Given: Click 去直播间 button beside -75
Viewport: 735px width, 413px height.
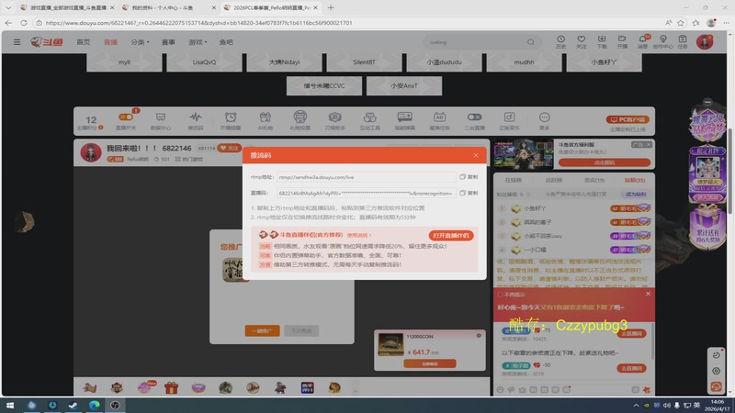Looking at the screenshot, I should (x=631, y=333).
